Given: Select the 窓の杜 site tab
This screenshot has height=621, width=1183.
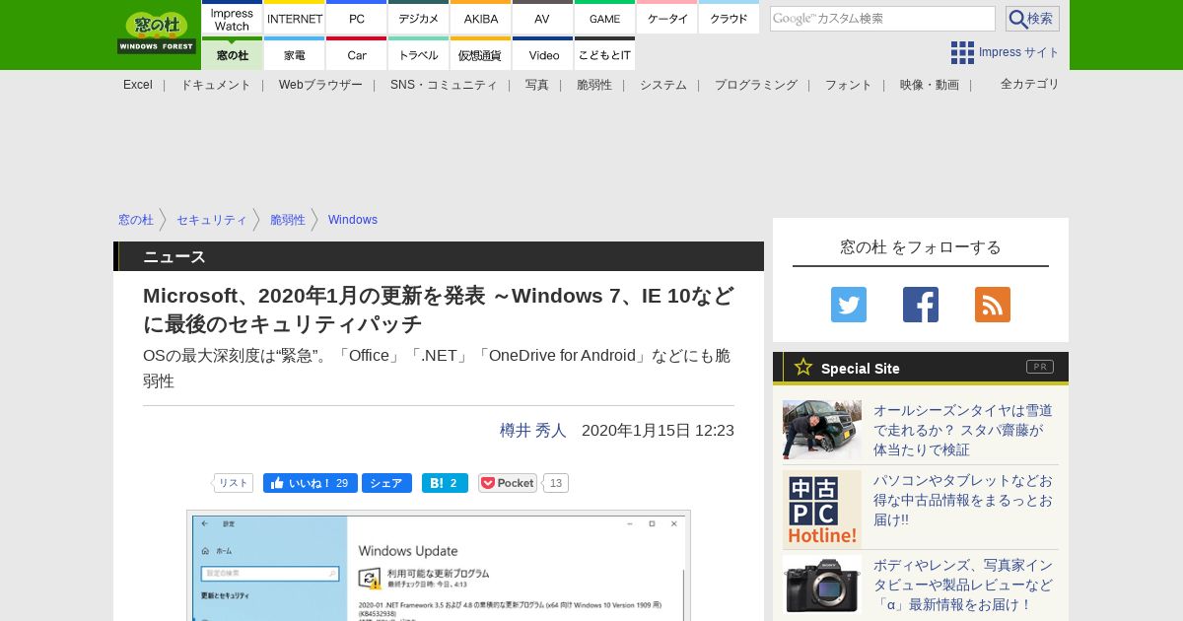Looking at the screenshot, I should (x=233, y=54).
